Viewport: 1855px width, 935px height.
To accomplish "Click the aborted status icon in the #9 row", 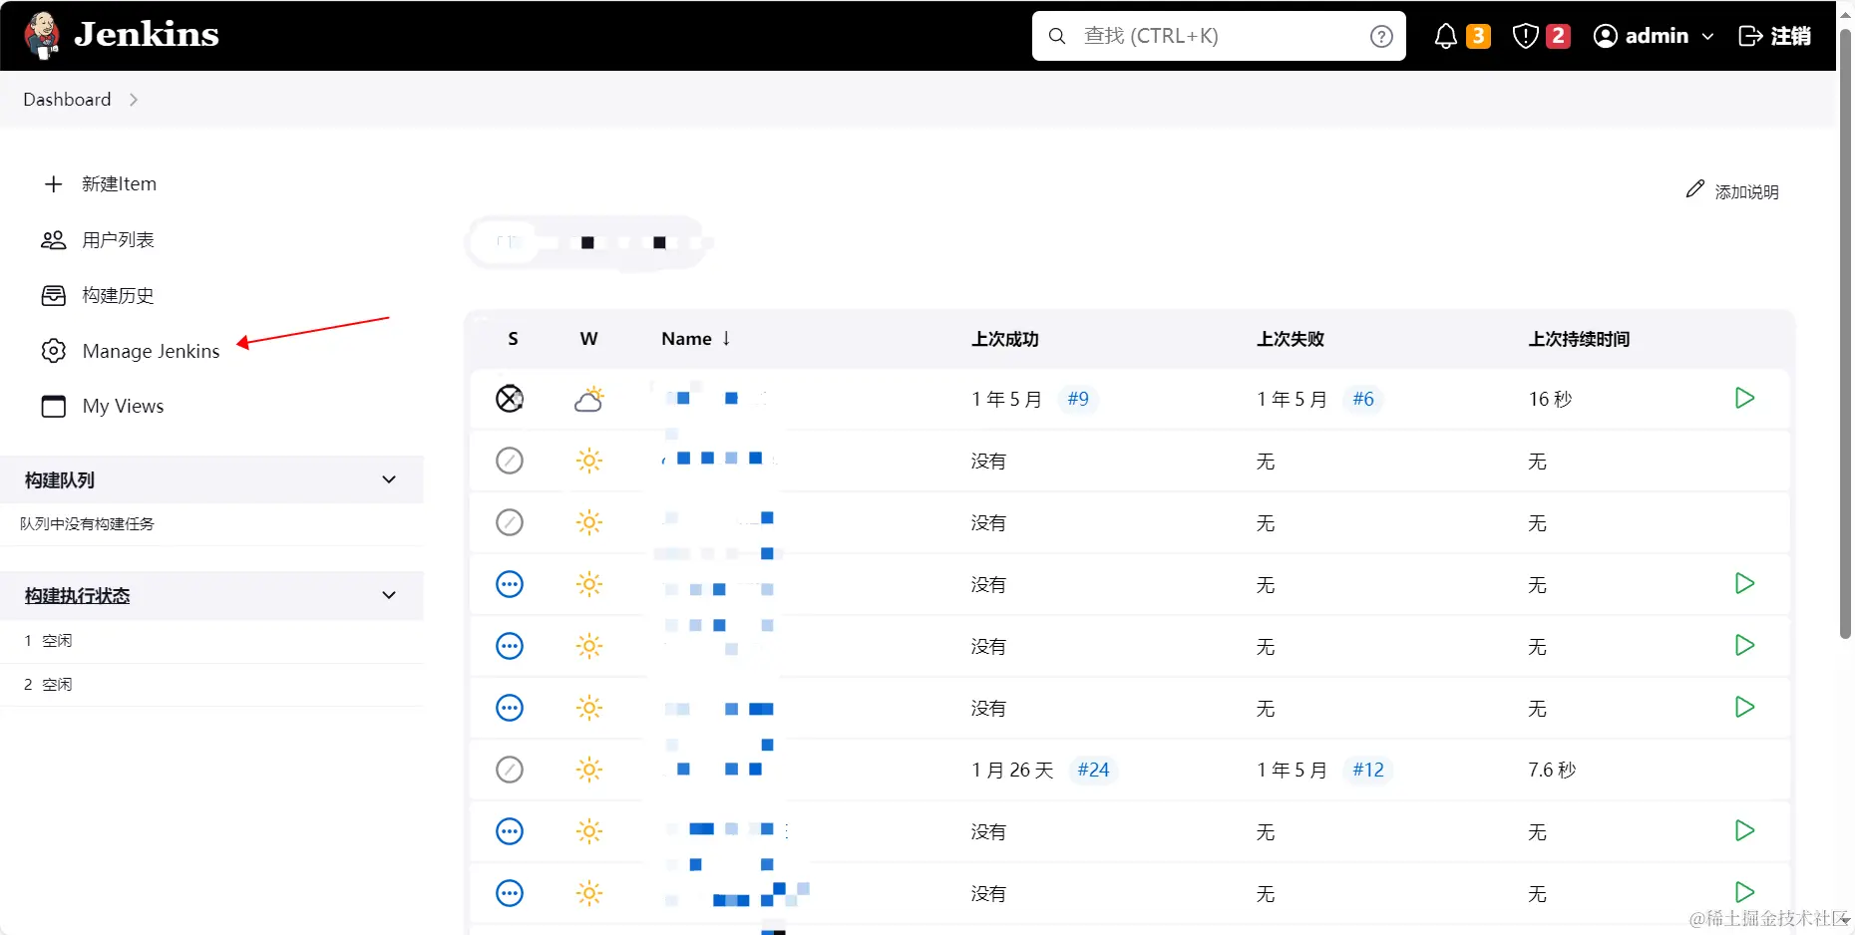I will point(510,399).
